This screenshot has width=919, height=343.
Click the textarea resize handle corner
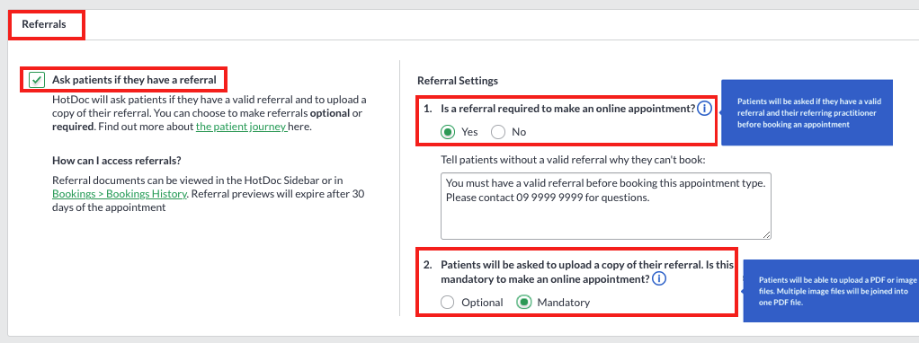coord(767,234)
